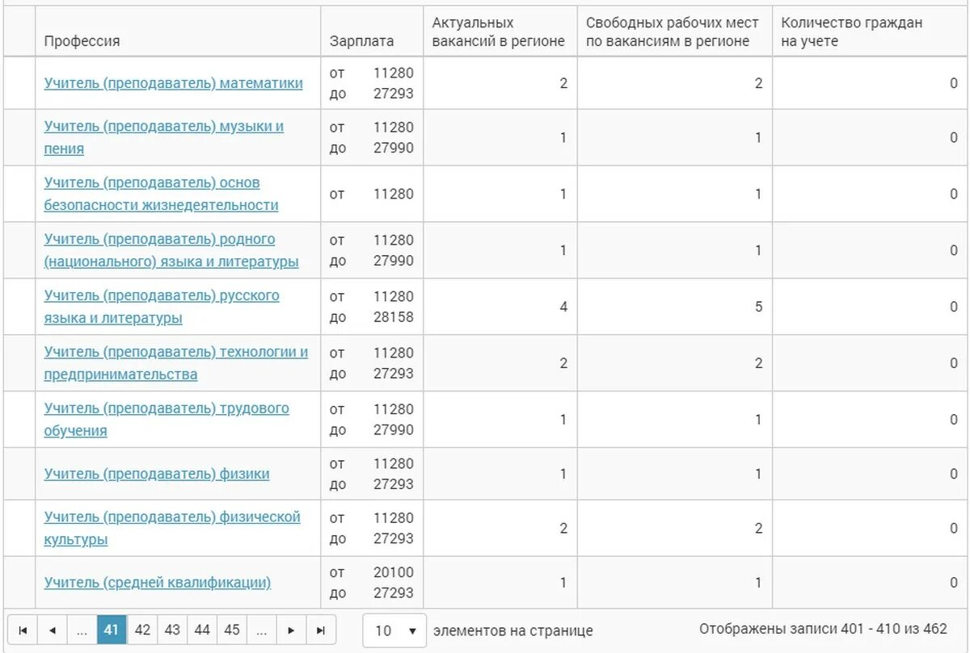The width and height of the screenshot is (970, 653).
Task: Go to the first page of results
Action: [23, 630]
